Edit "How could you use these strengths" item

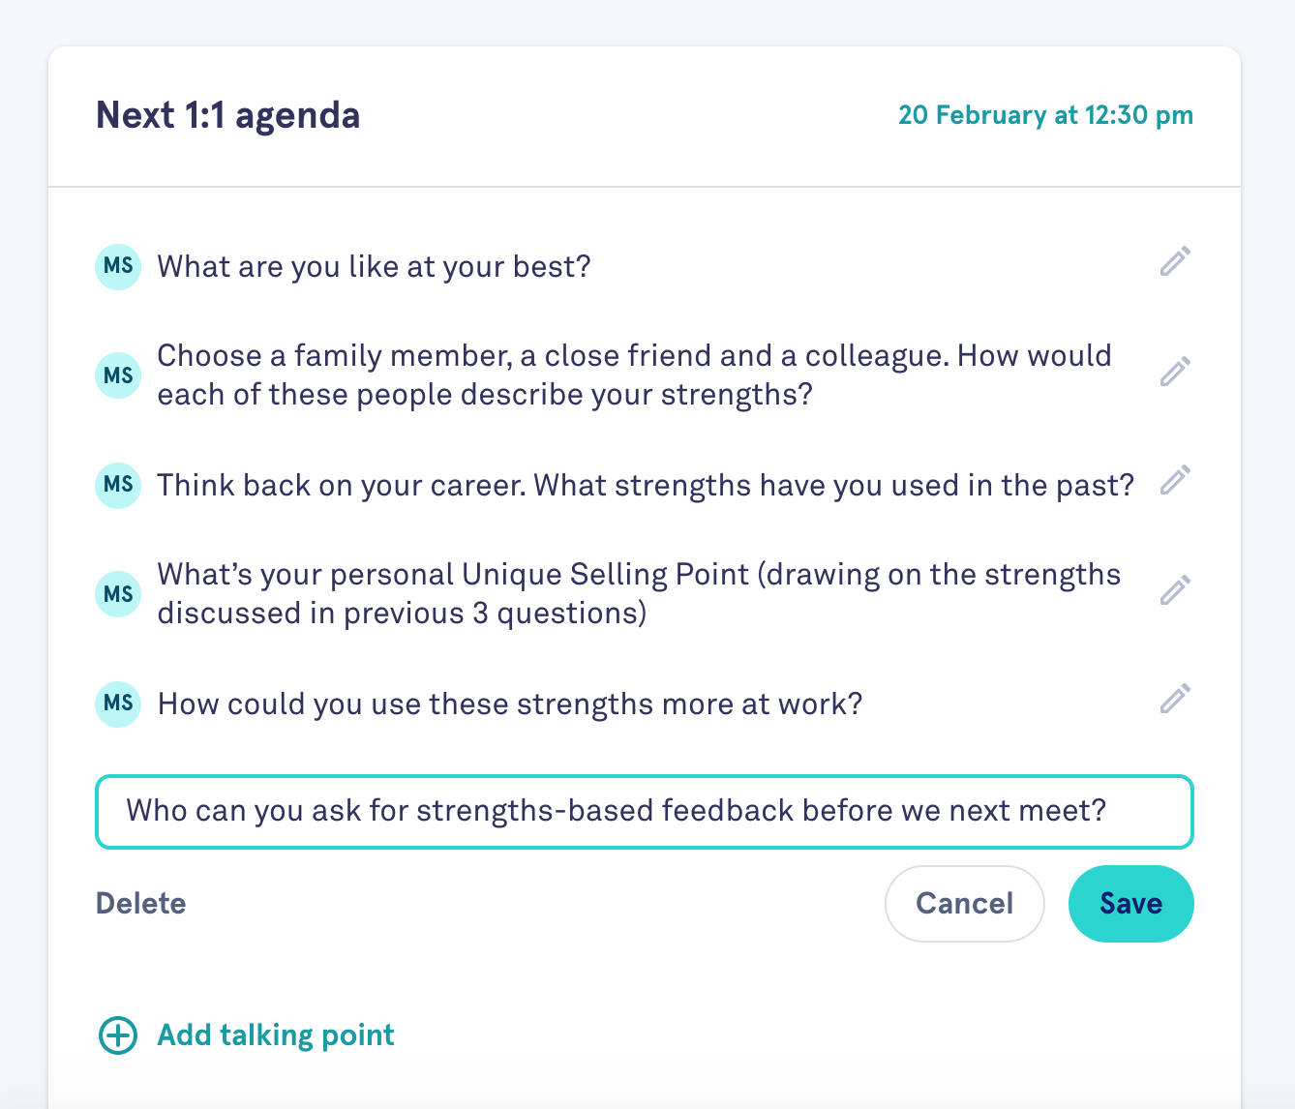click(1175, 699)
